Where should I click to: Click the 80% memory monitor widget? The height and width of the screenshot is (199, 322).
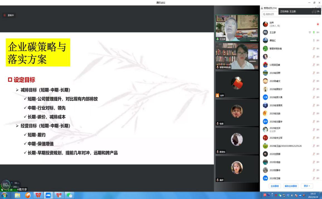[x=6, y=185]
